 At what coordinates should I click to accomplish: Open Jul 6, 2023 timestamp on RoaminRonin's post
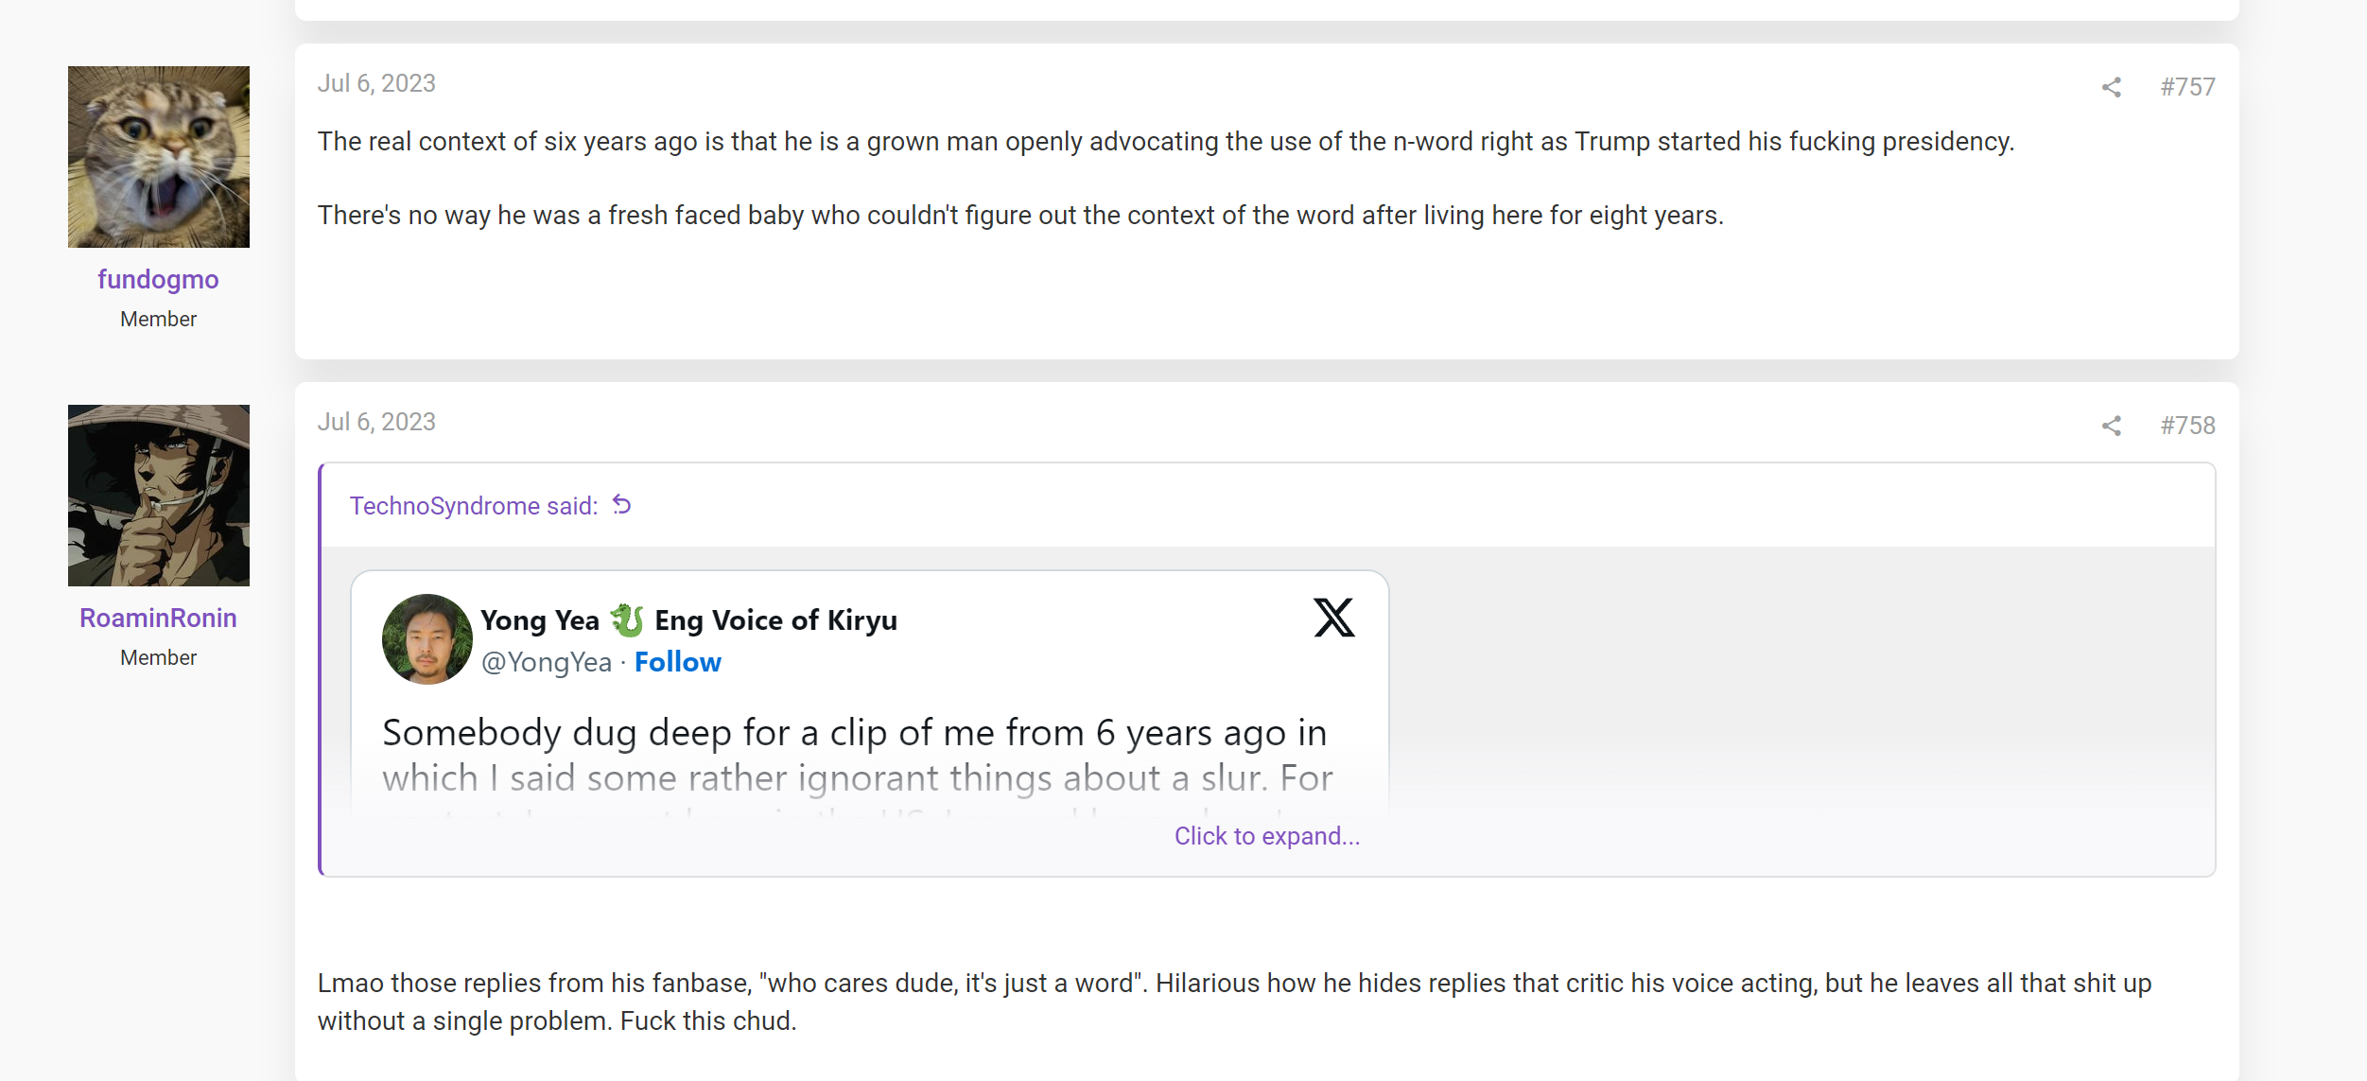(376, 422)
